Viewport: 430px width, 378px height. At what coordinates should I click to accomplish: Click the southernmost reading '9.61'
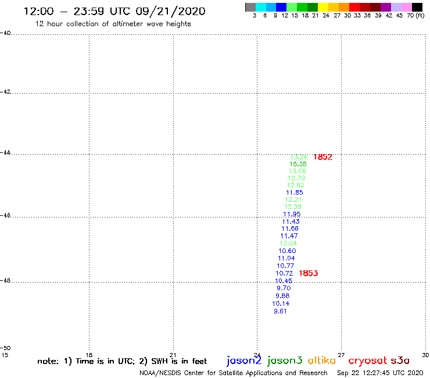pos(280,311)
